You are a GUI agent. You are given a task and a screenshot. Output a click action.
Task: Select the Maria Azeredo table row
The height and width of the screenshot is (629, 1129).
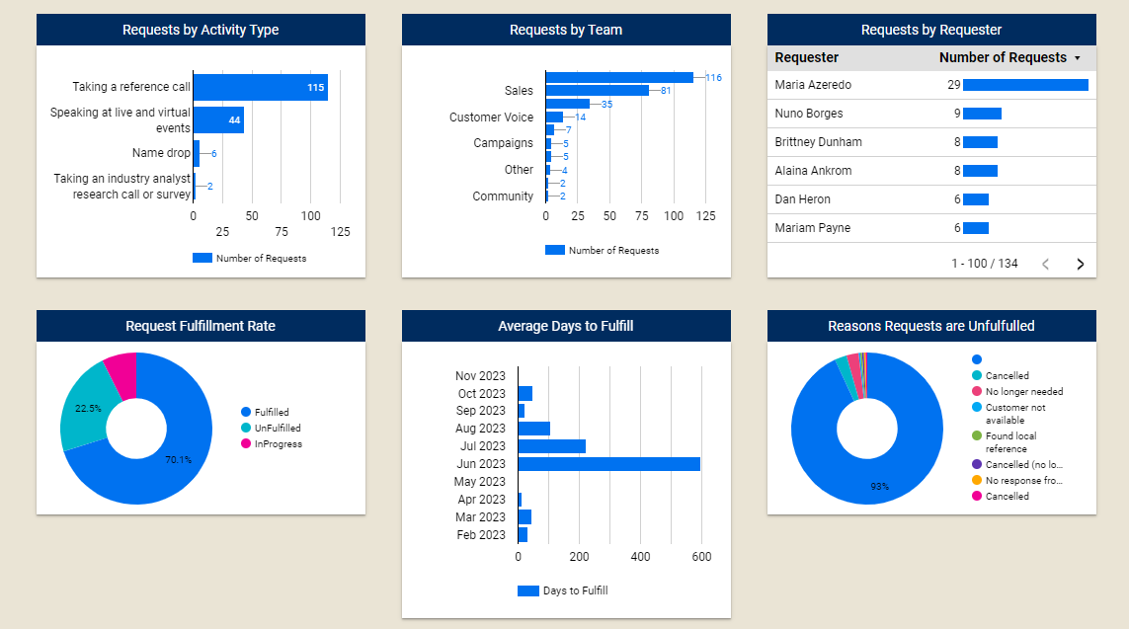[930, 85]
